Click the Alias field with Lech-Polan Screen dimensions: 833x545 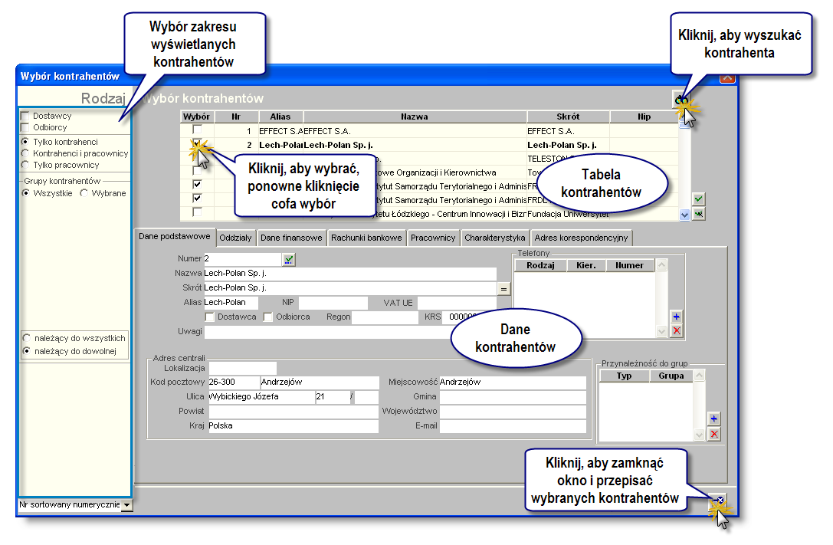click(x=231, y=303)
